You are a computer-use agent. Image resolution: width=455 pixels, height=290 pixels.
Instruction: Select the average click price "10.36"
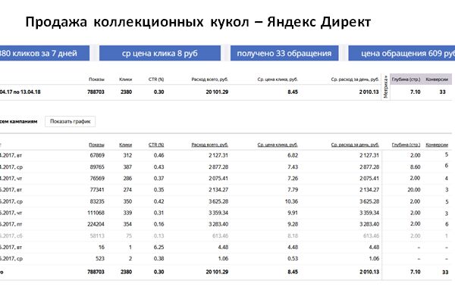291,201
